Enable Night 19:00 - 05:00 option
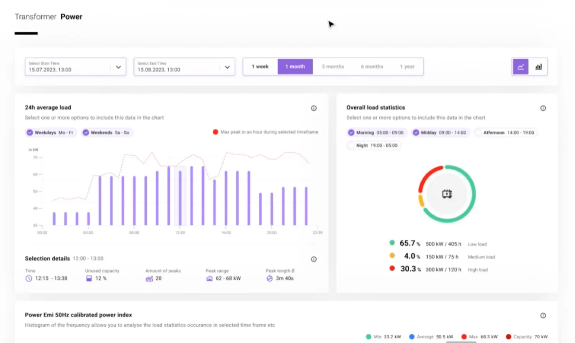The height and width of the screenshot is (343, 575). tap(374, 146)
